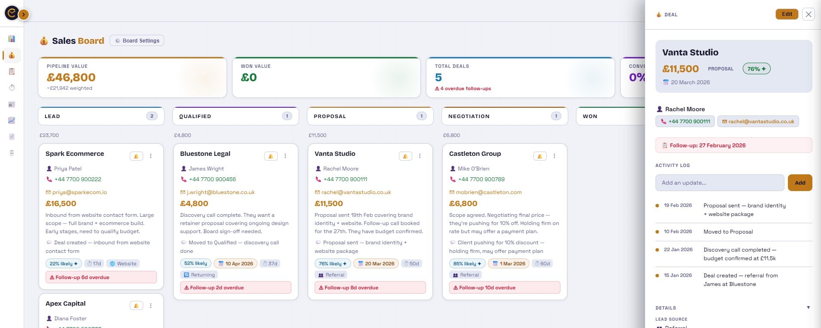Viewport: 821px width, 328px height.
Task: Open three-dot menu on Apex Capital card
Action: [x=151, y=306]
